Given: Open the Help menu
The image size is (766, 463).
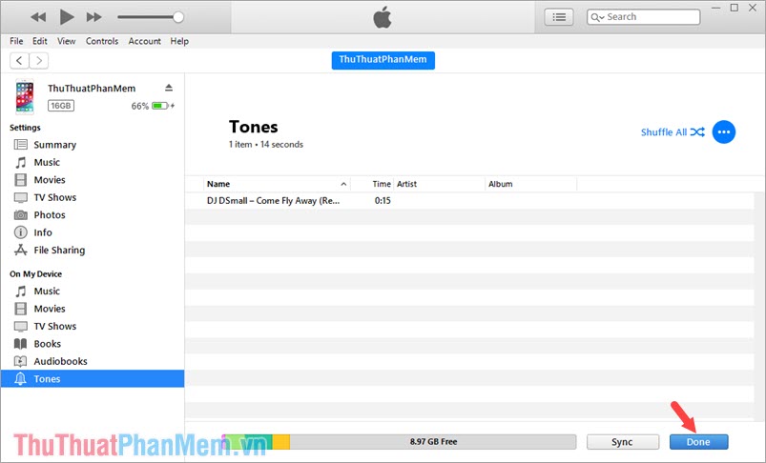Looking at the screenshot, I should pos(179,41).
